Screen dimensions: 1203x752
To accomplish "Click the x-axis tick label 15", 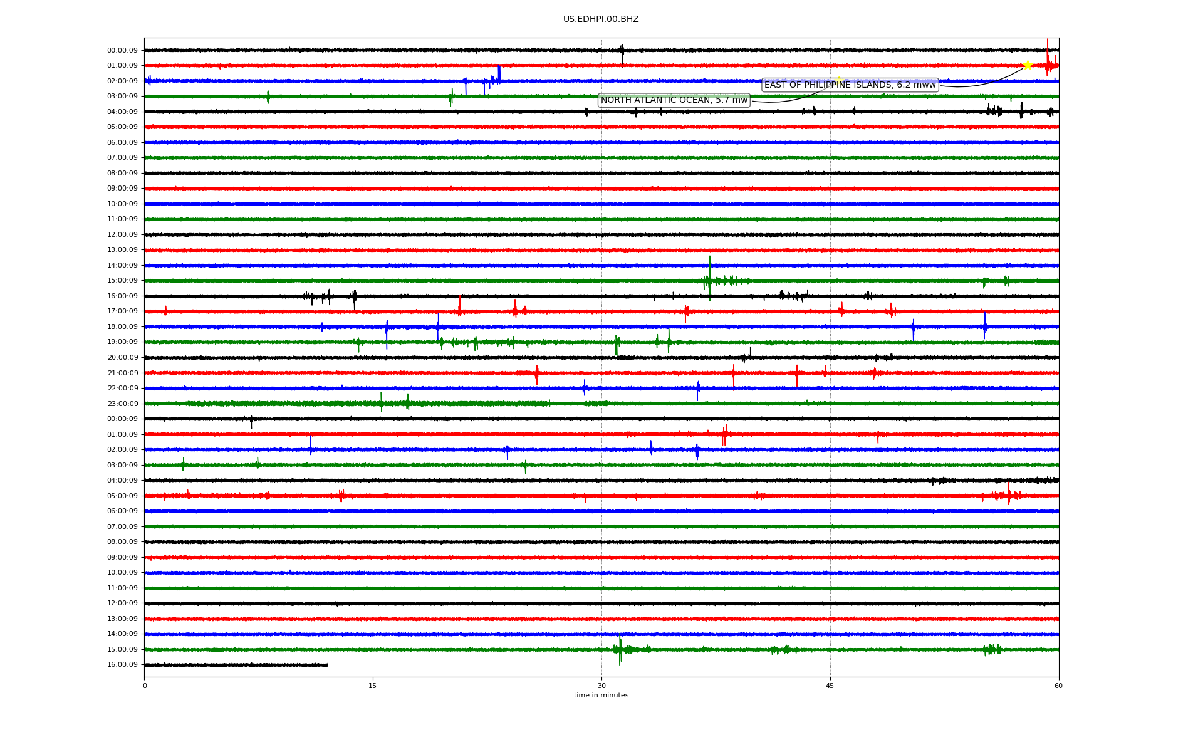I will (373, 686).
